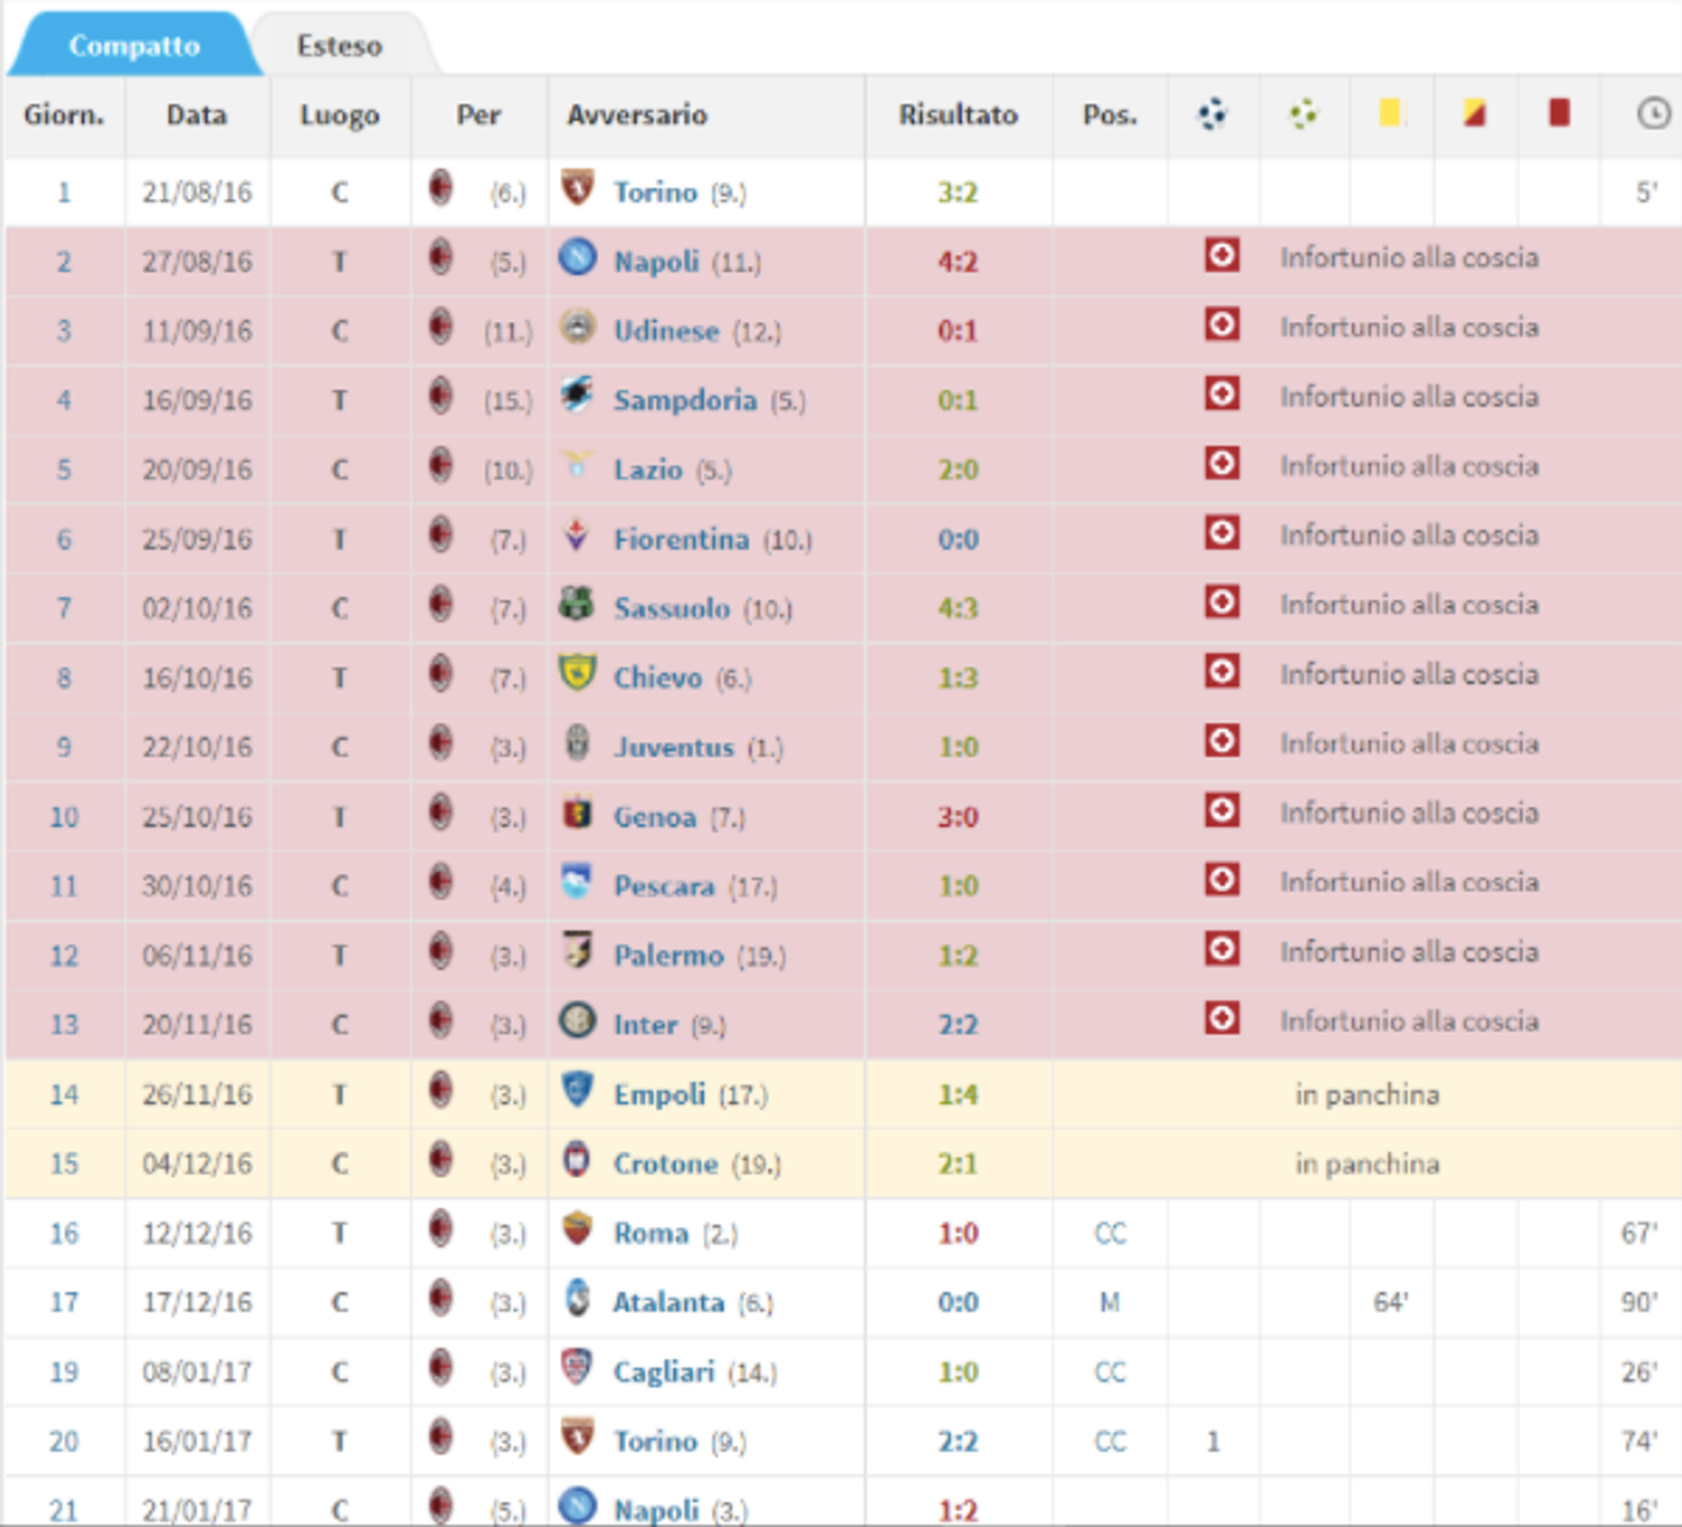Image resolution: width=1682 pixels, height=1527 pixels.
Task: Click the red card header icon
Action: [1558, 114]
